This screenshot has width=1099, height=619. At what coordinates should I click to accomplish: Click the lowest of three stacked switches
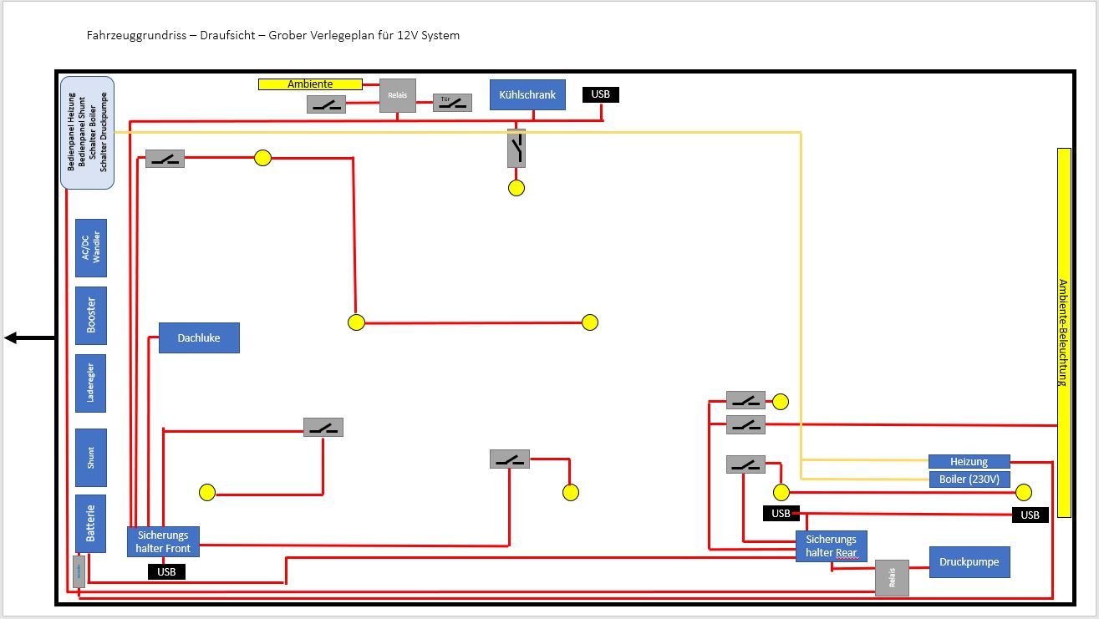[745, 464]
